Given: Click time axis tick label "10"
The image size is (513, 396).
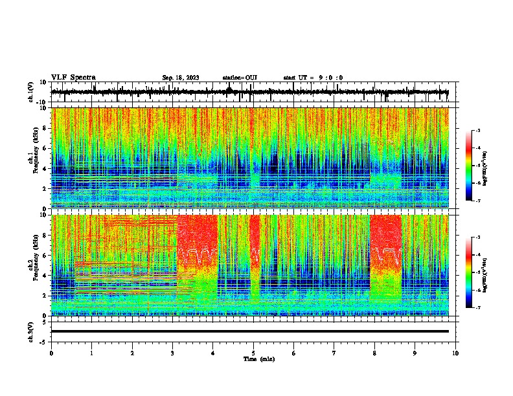Looking at the screenshot, I should pyautogui.click(x=455, y=353).
